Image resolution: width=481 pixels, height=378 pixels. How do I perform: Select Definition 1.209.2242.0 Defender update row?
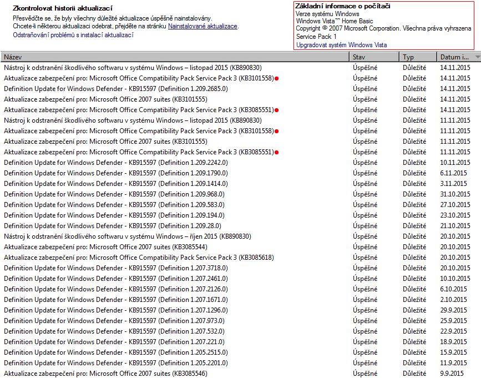pos(241,163)
